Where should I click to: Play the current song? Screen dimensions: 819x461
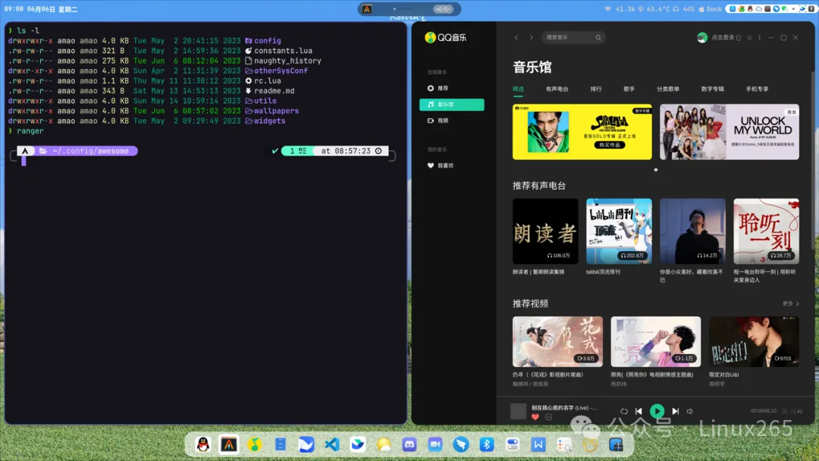pyautogui.click(x=657, y=412)
